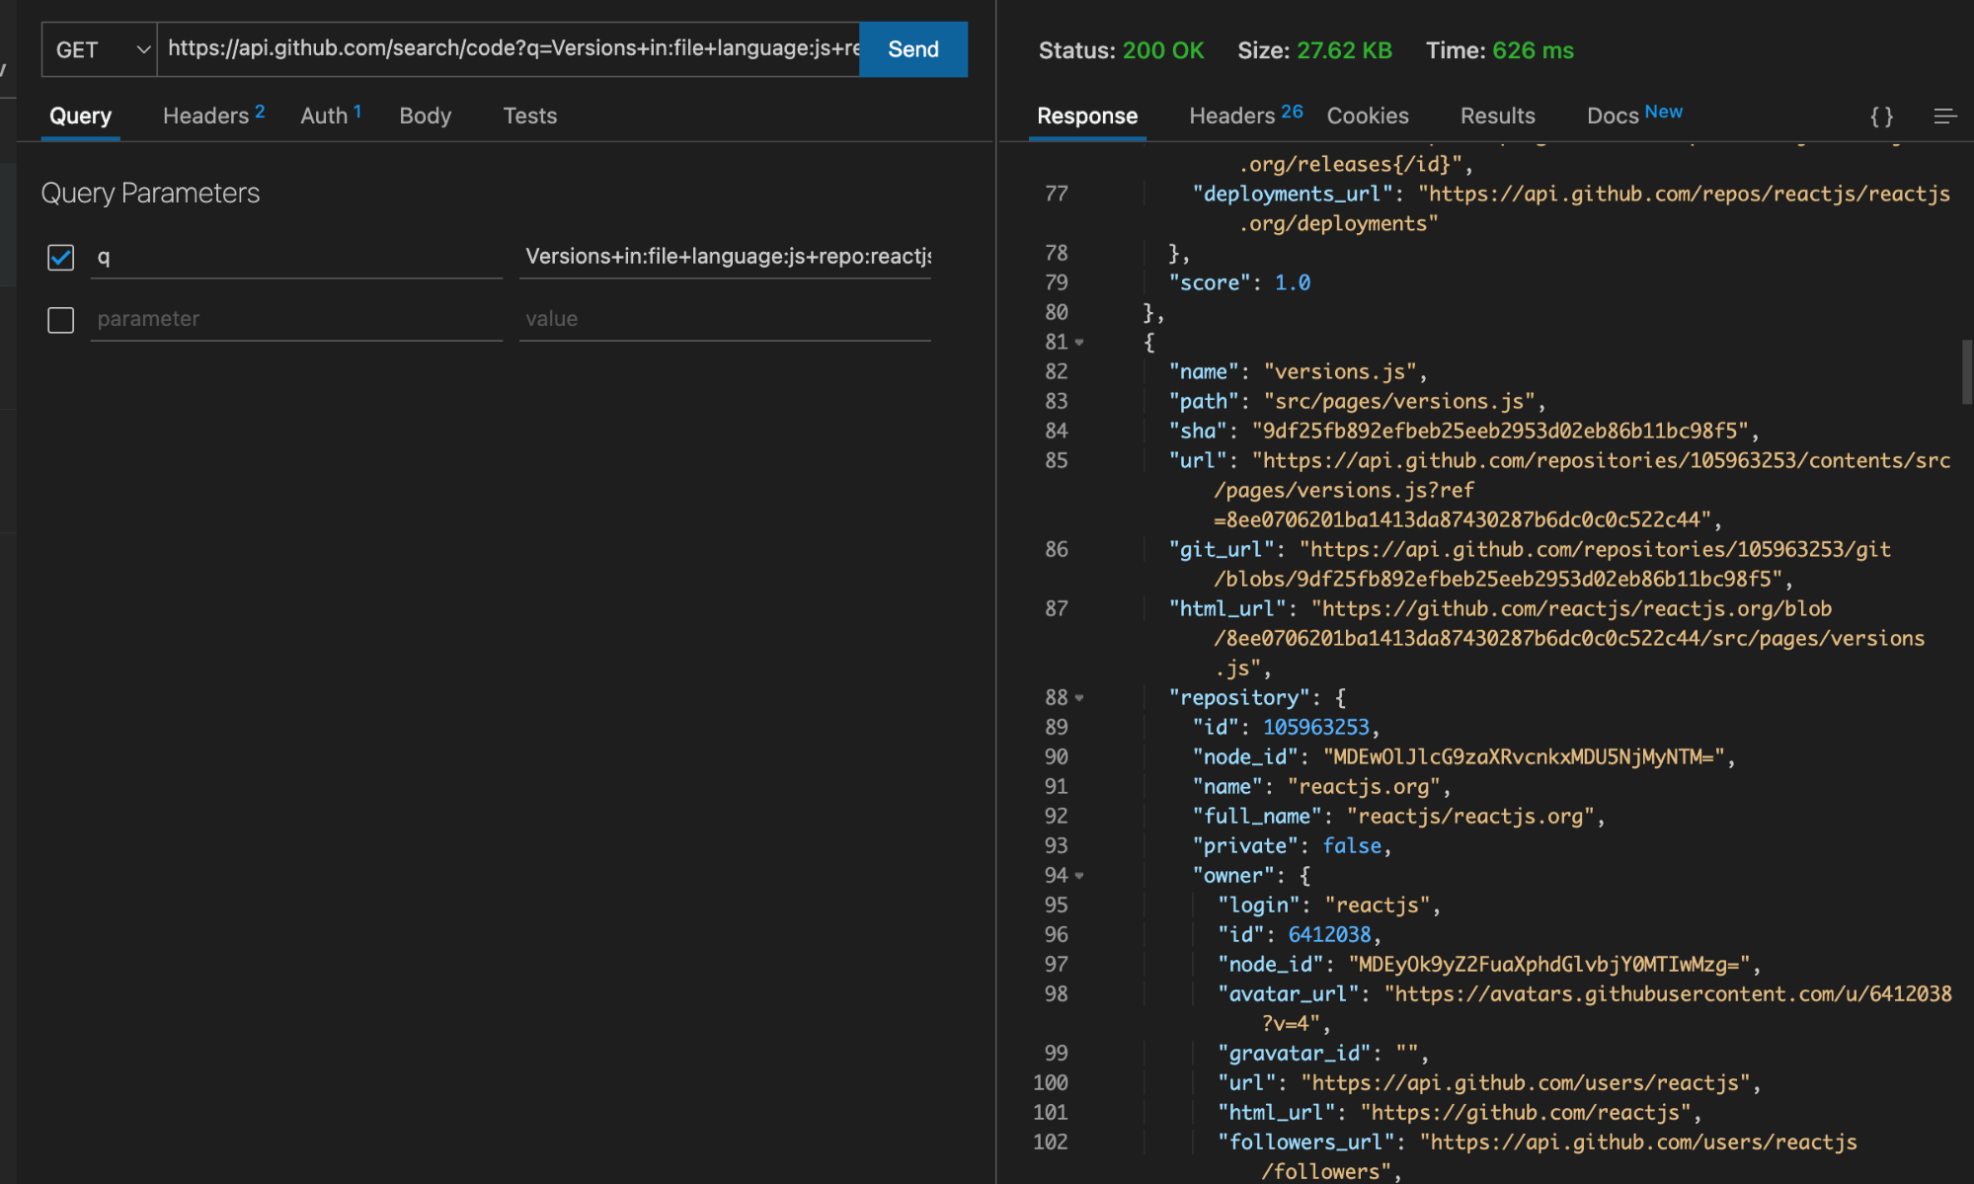
Task: Click the empty parameter name field
Action: pyautogui.click(x=296, y=319)
